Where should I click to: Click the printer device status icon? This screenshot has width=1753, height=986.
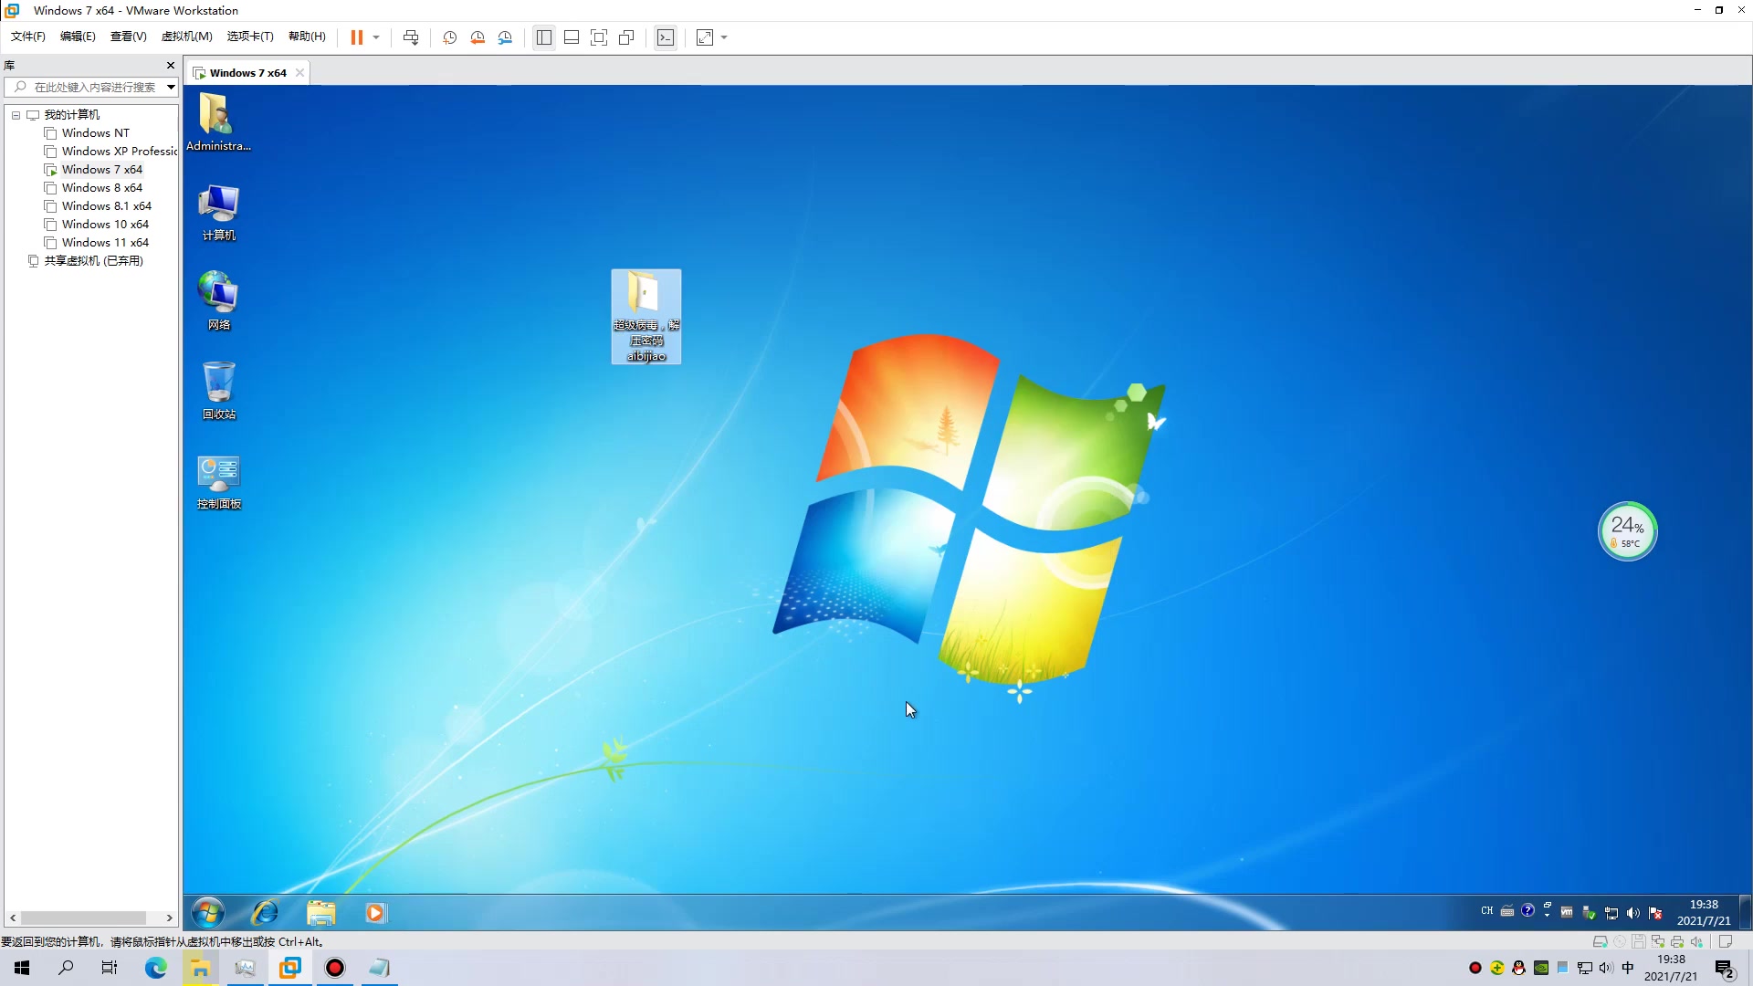pos(1677,941)
